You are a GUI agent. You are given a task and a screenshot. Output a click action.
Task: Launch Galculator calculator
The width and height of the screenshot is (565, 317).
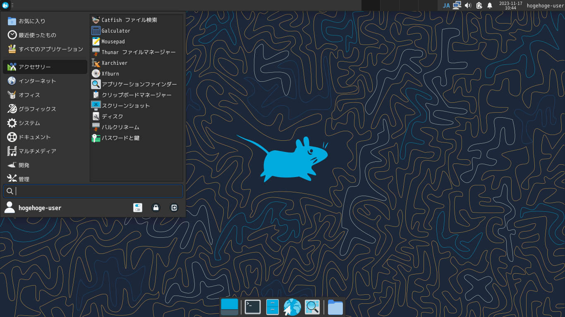136,31
